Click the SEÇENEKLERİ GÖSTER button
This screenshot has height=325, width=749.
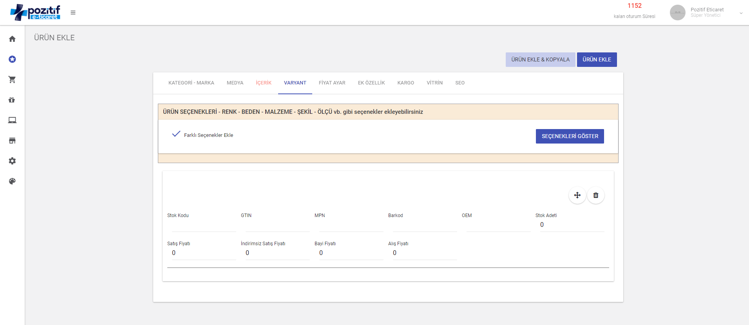pos(570,136)
